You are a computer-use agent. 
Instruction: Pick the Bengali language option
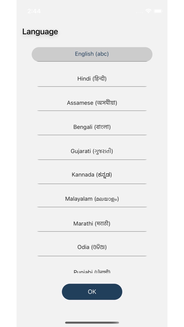tap(92, 127)
